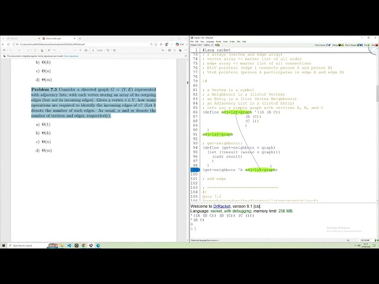Click the Run button in DrRacket
Viewport: 379px width, 284px height.
click(x=367, y=45)
